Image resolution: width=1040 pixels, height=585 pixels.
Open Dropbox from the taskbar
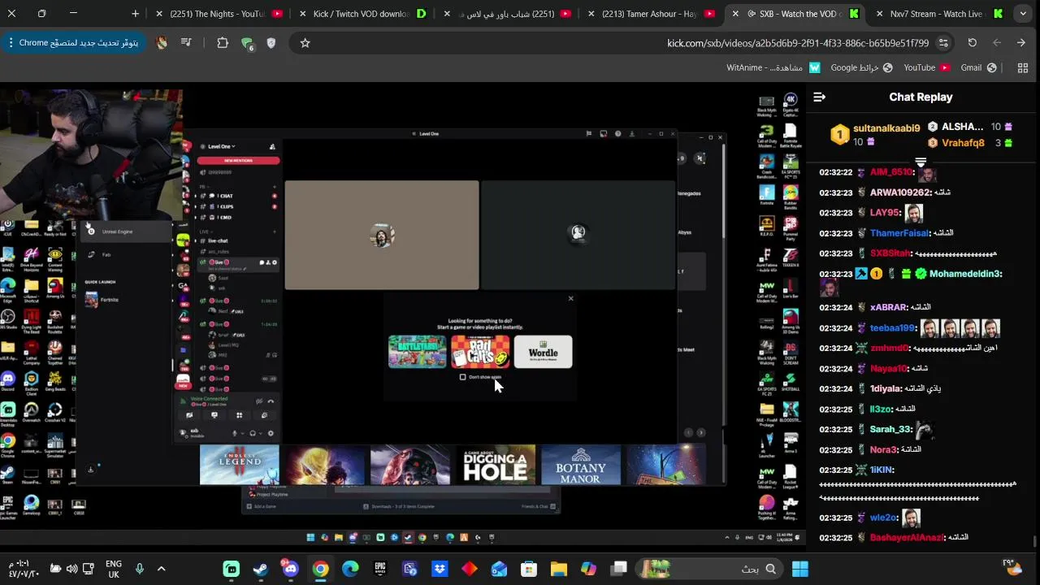click(x=440, y=569)
